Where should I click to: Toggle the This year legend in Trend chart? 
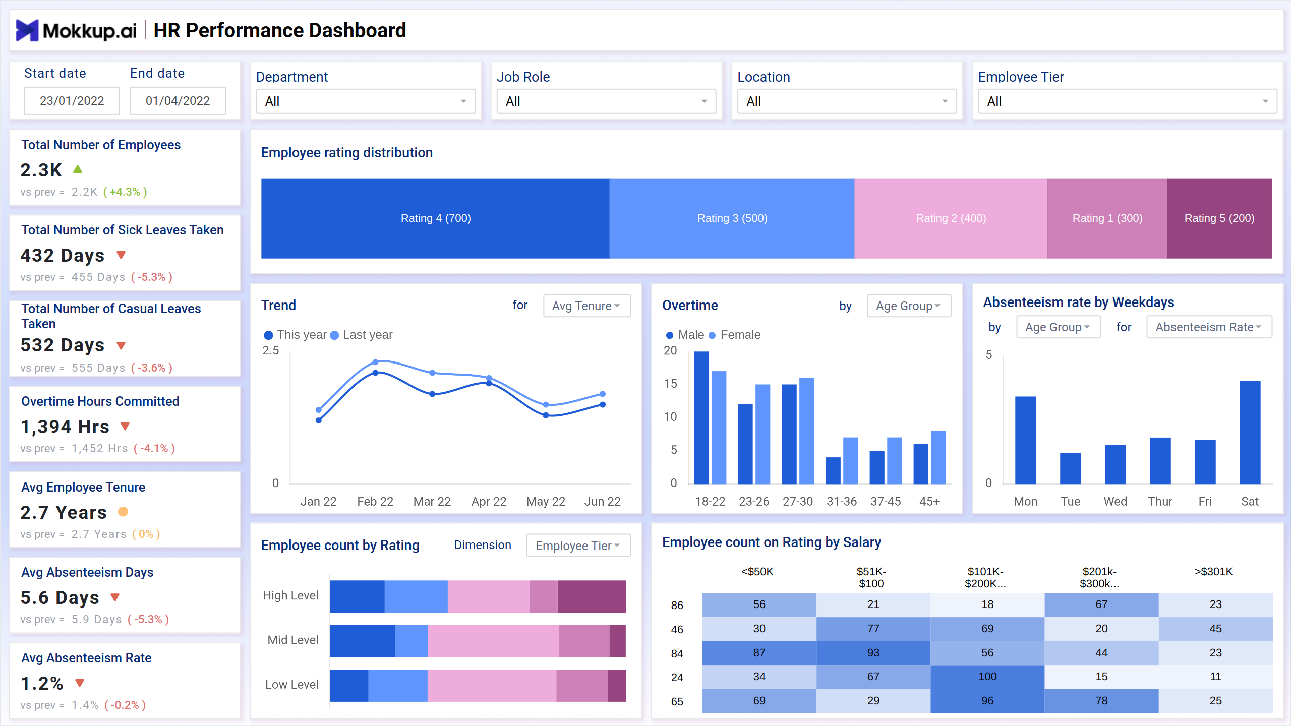click(296, 335)
